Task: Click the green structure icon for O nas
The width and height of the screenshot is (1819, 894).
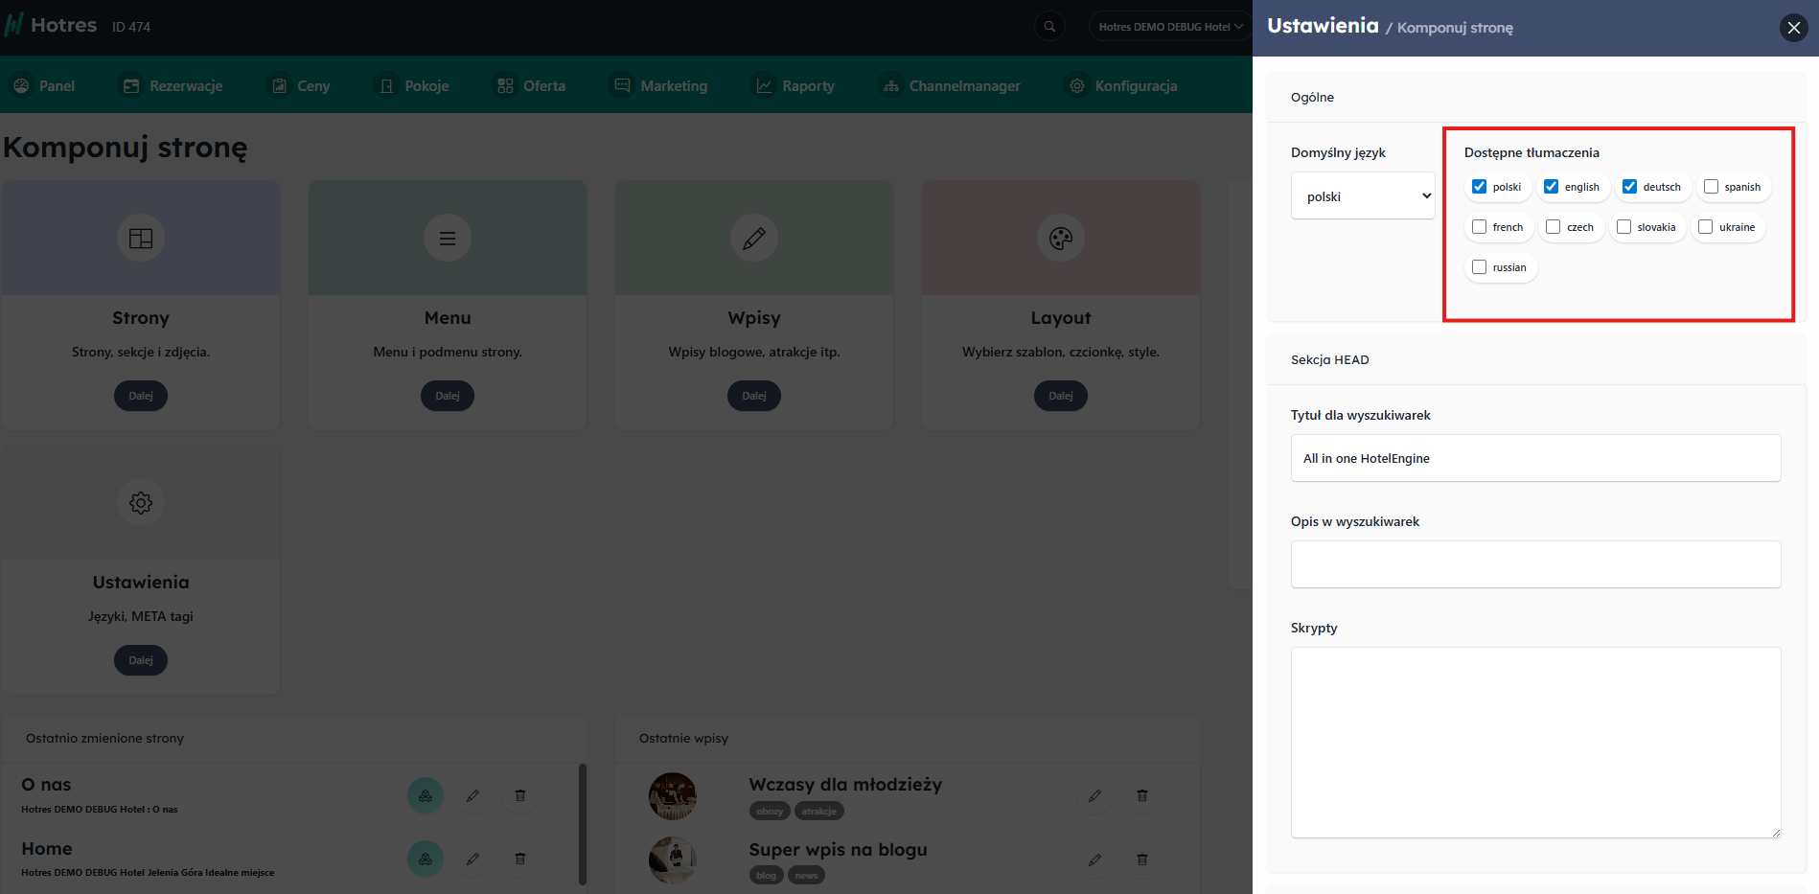Action: [426, 795]
